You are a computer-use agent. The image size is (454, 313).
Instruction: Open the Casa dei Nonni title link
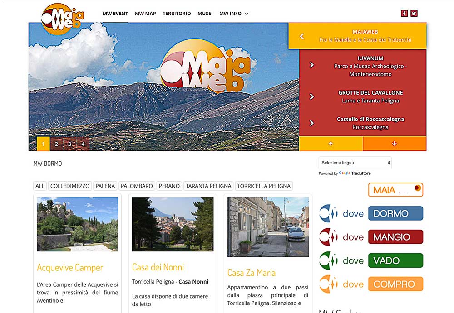click(x=158, y=267)
